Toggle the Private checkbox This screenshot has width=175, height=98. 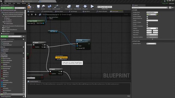pyautogui.click(x=147, y=24)
